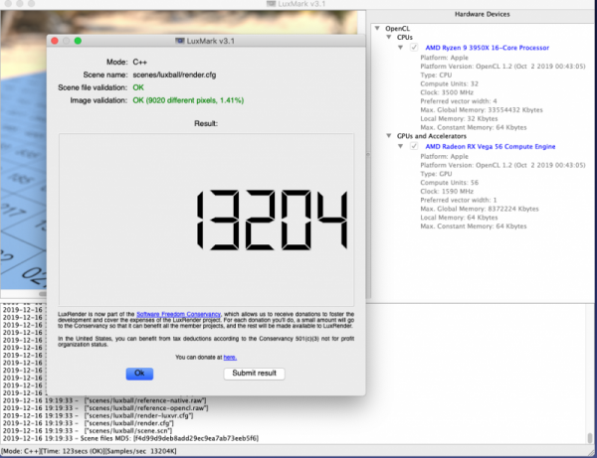597x458 pixels.
Task: Click 'Preferred vector width: 4' entry
Action: tap(459, 101)
